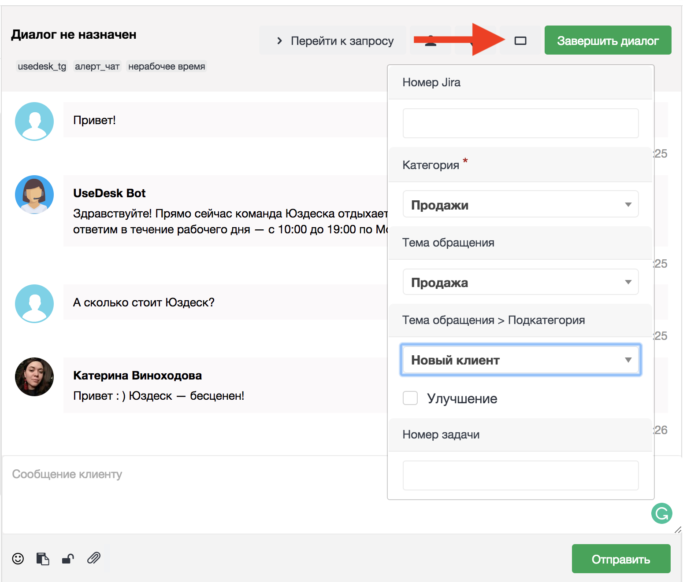Tick the Улучшение checkbox
Screen dimensions: 683x582
(410, 398)
